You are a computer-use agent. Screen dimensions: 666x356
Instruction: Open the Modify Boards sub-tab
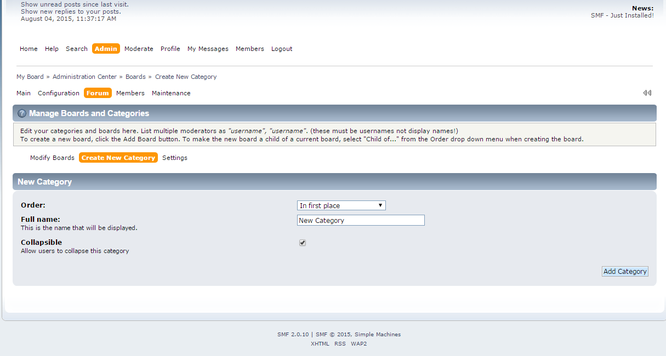tap(52, 157)
